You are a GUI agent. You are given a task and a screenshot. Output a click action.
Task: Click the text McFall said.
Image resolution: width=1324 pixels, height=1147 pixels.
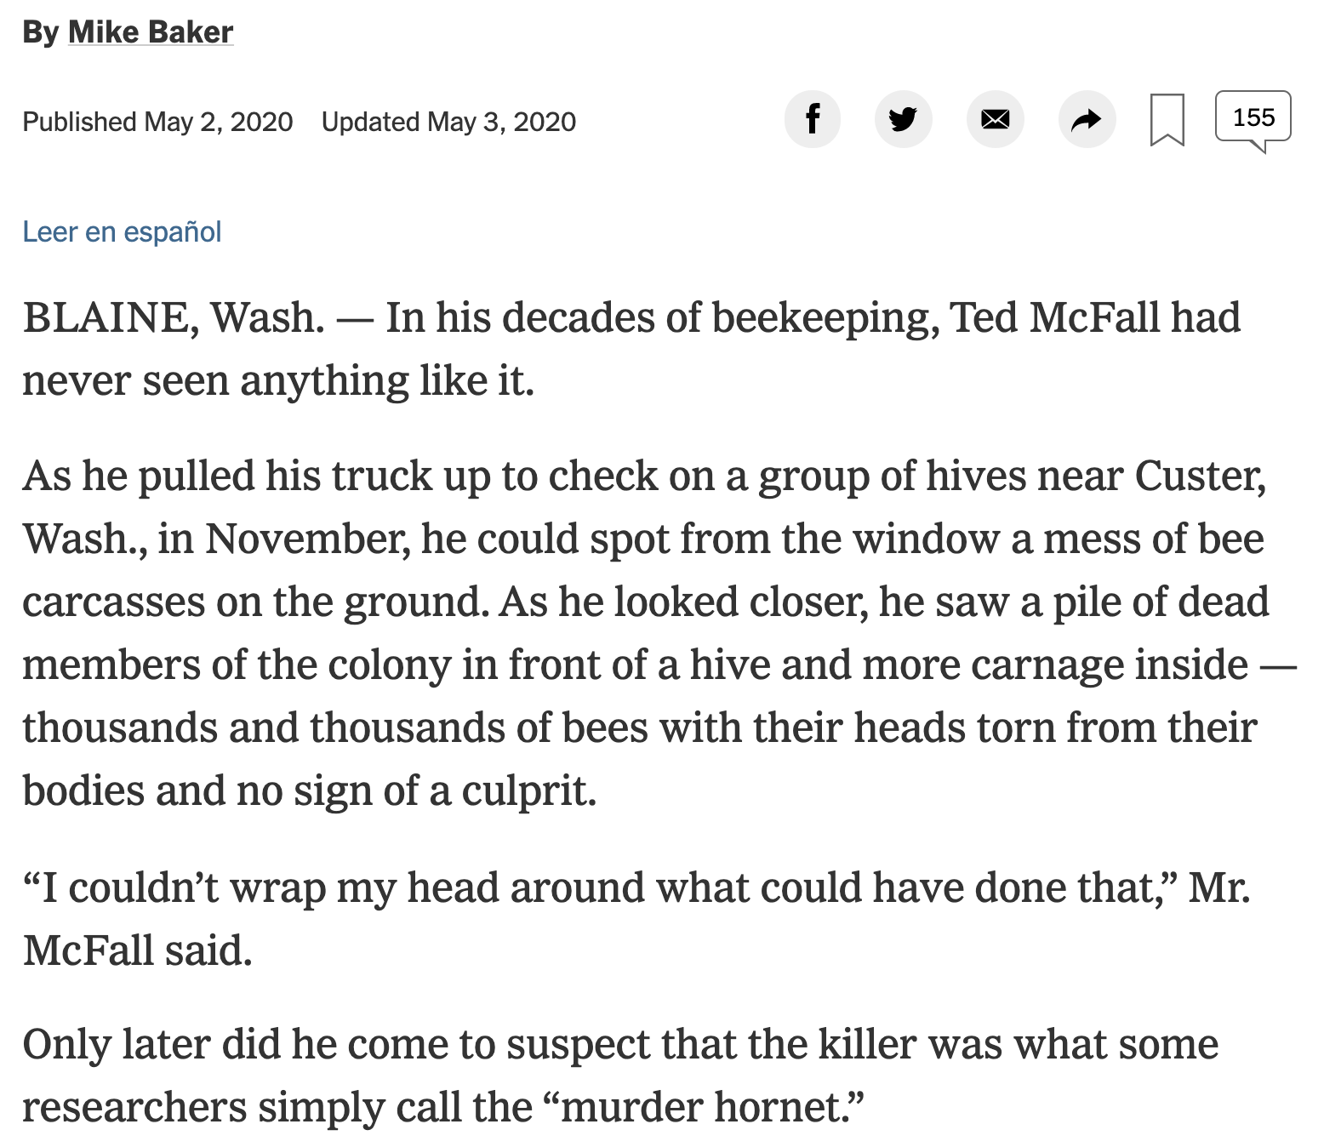[x=137, y=951]
